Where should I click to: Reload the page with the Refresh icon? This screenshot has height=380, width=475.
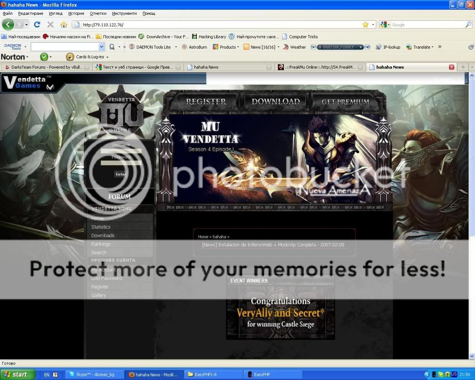[x=37, y=25]
